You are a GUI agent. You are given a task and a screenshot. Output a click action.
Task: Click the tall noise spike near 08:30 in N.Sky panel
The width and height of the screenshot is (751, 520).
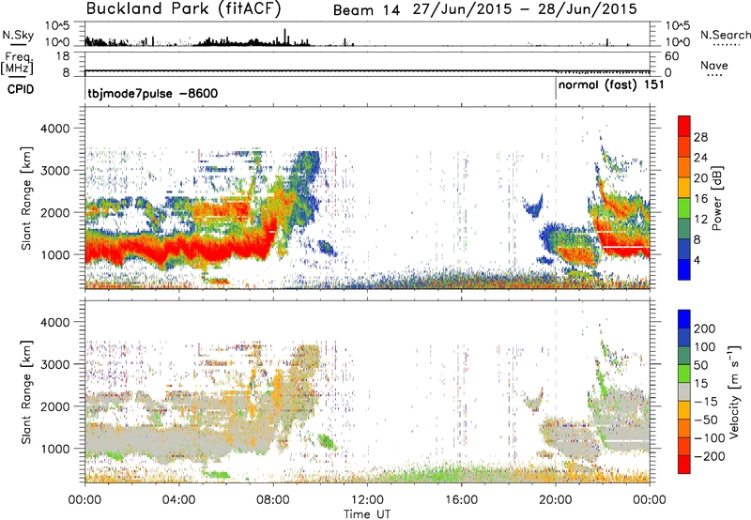(285, 37)
